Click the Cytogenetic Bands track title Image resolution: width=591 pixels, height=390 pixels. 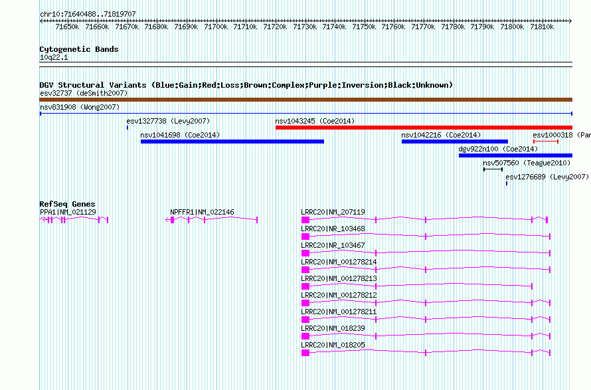(x=79, y=49)
